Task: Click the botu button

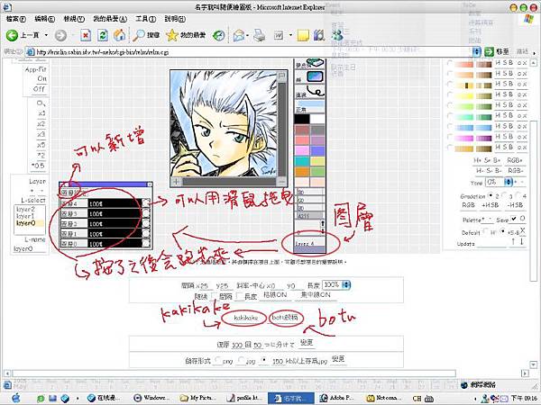Action: 285,317
